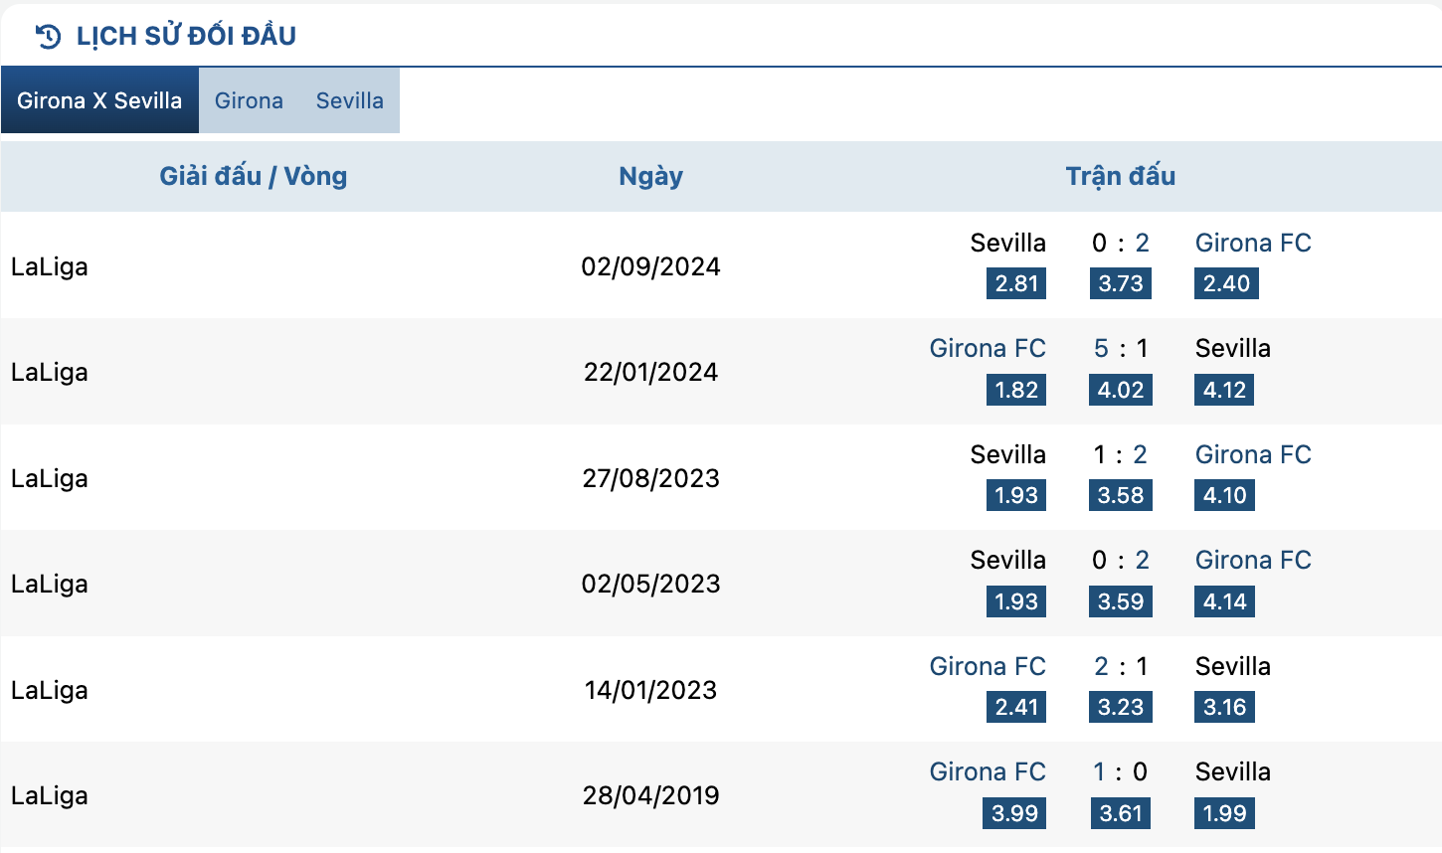This screenshot has width=1442, height=853.
Task: Click the 1 : 2 score
Action: [x=1121, y=454]
